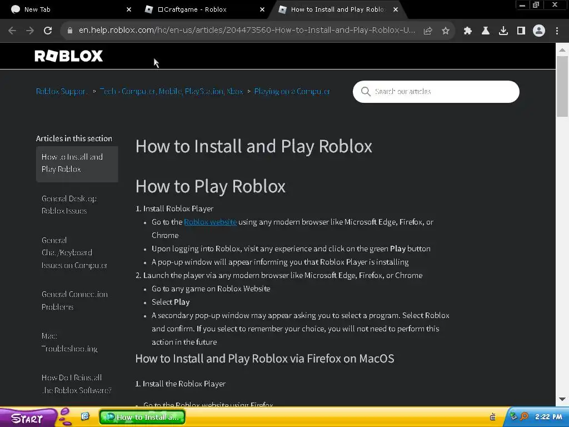Screen dimensions: 569x427
Task: Click the Articles in this section heading
Action: 74,138
